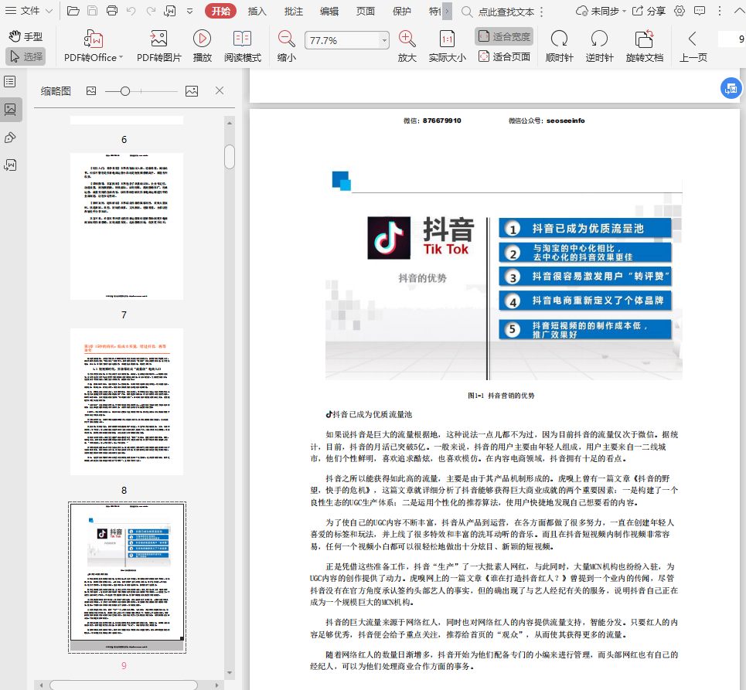Rotate page 逆时针 counterclockwise

pos(599,46)
